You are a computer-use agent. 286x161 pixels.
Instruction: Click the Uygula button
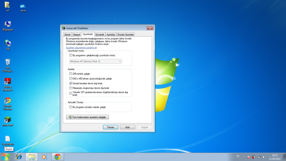[145, 127]
